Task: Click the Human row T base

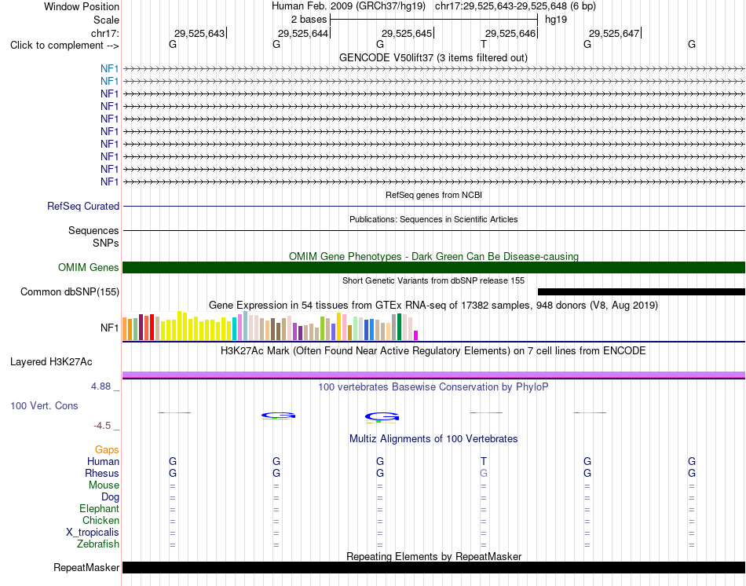Action: tap(484, 461)
